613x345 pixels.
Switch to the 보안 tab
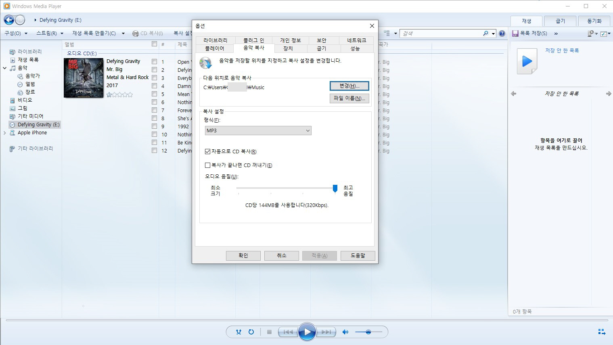322,40
